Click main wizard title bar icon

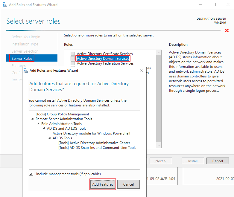[5, 4]
